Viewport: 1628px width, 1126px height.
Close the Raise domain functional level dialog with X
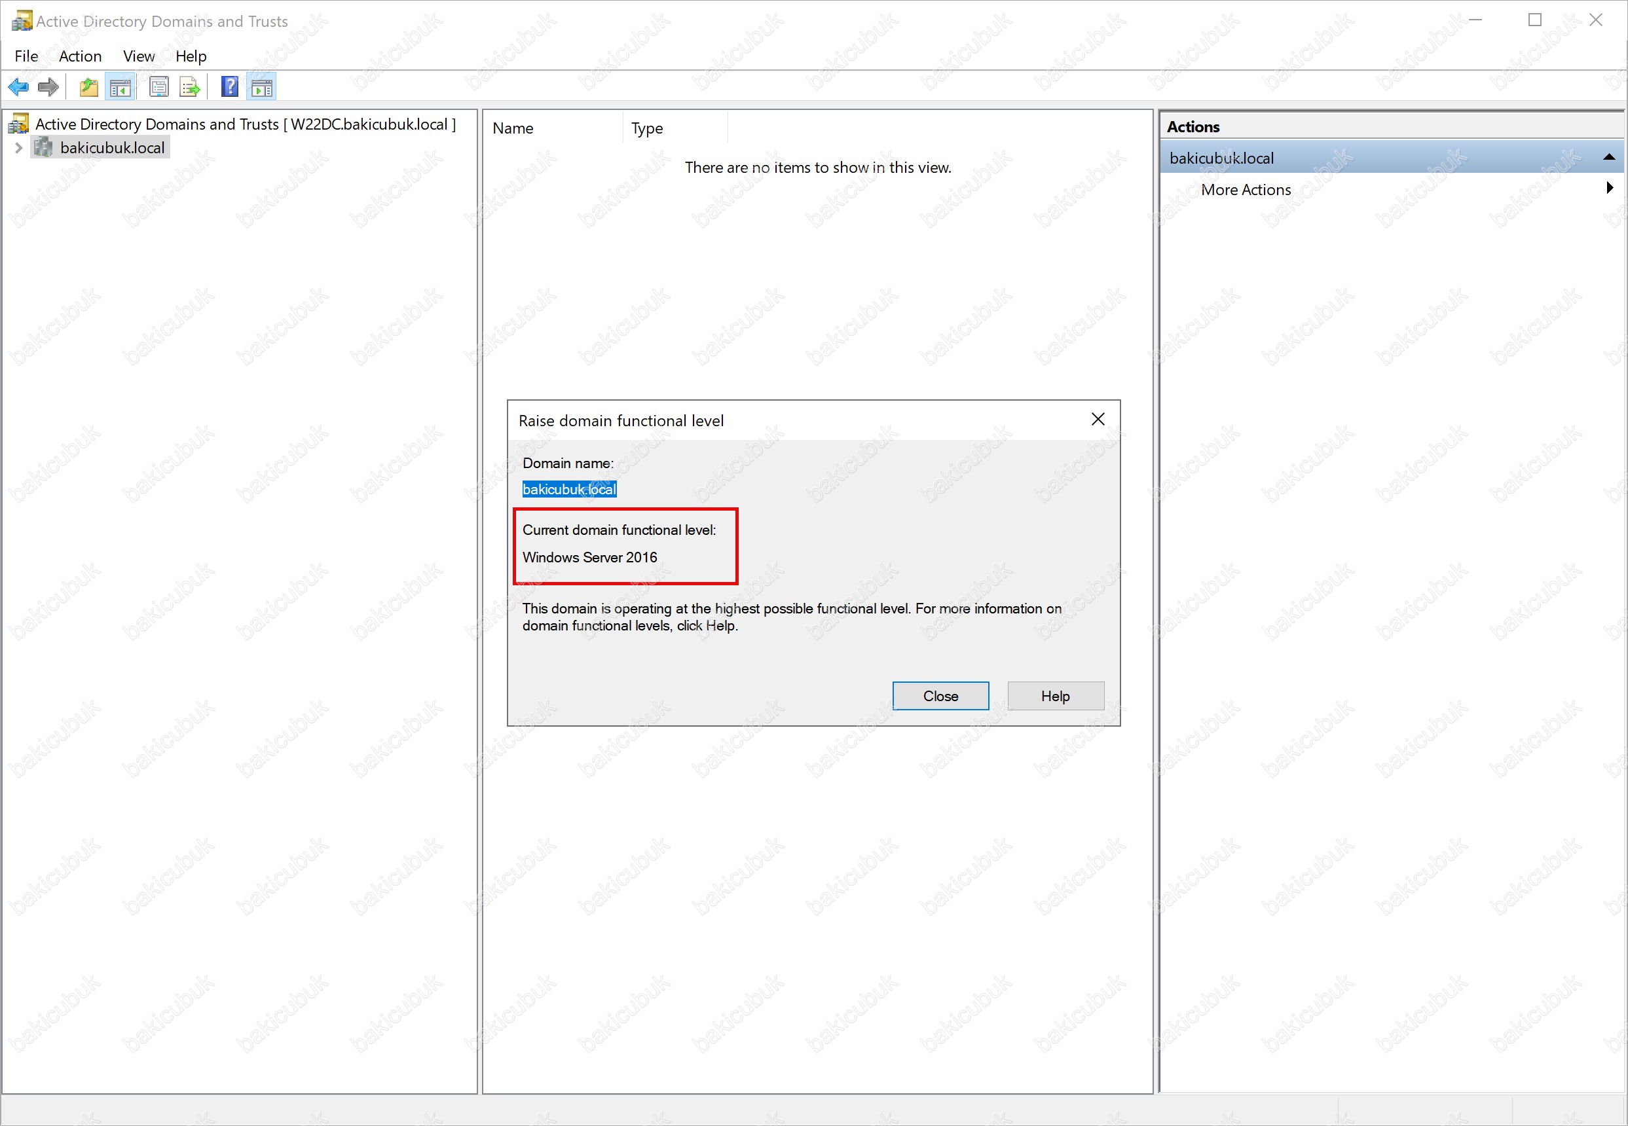tap(1098, 419)
